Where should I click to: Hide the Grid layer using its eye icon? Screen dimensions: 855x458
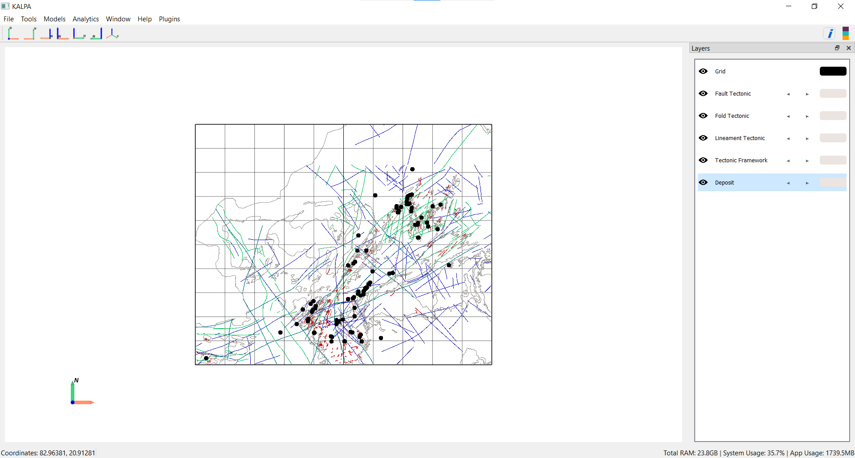click(703, 71)
